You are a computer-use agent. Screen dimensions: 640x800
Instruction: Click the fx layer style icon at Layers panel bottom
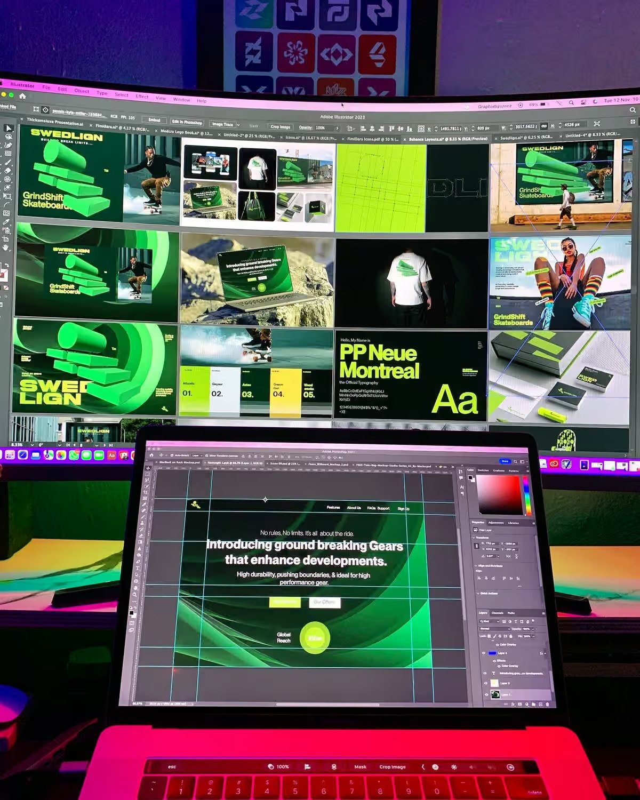513,704
